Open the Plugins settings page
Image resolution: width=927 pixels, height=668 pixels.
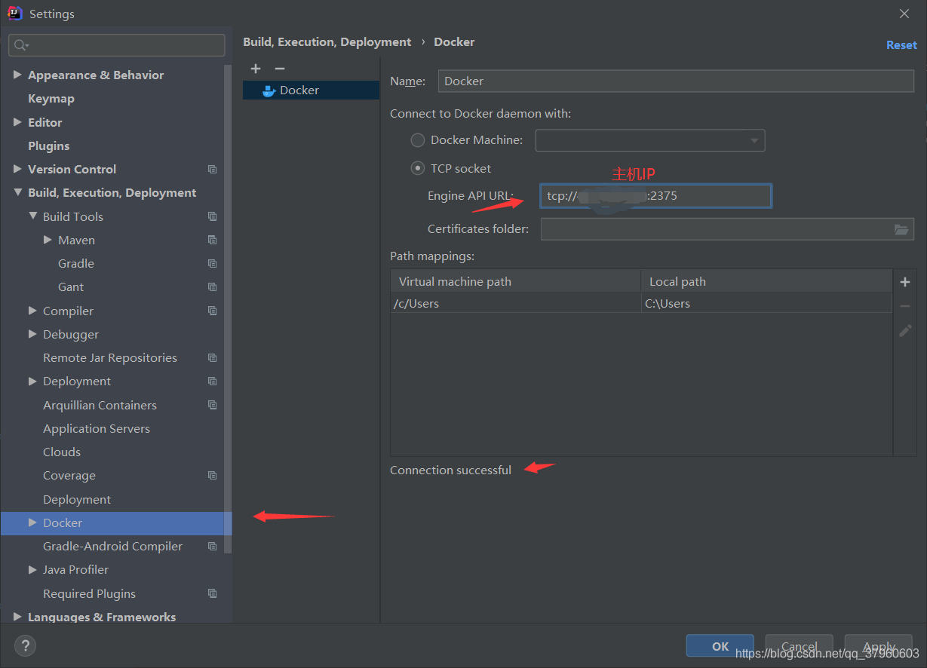(x=48, y=146)
